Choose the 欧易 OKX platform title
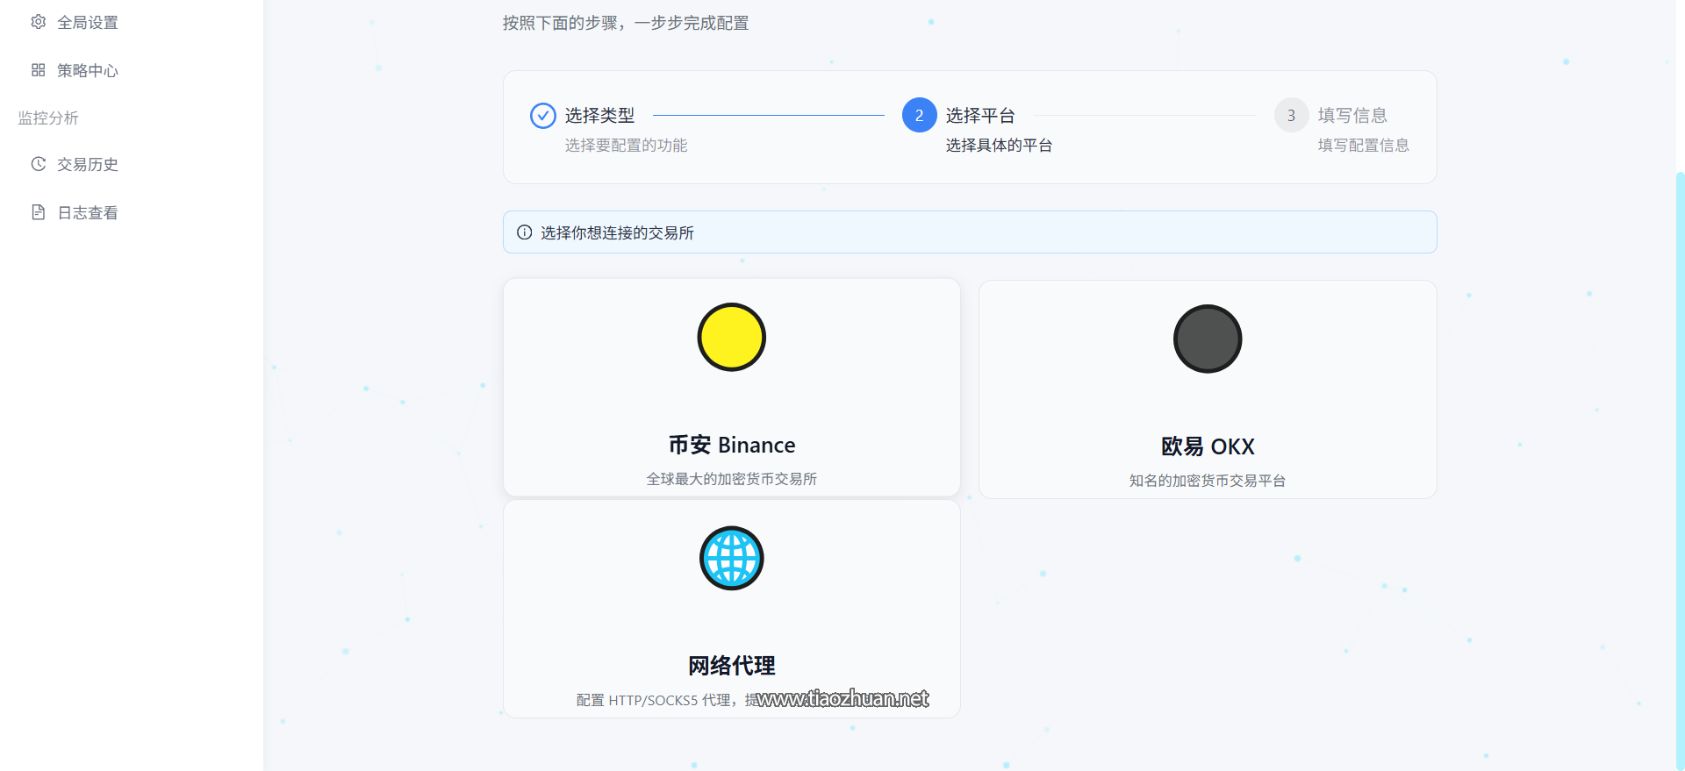Viewport: 1685px width, 771px height. point(1207,447)
